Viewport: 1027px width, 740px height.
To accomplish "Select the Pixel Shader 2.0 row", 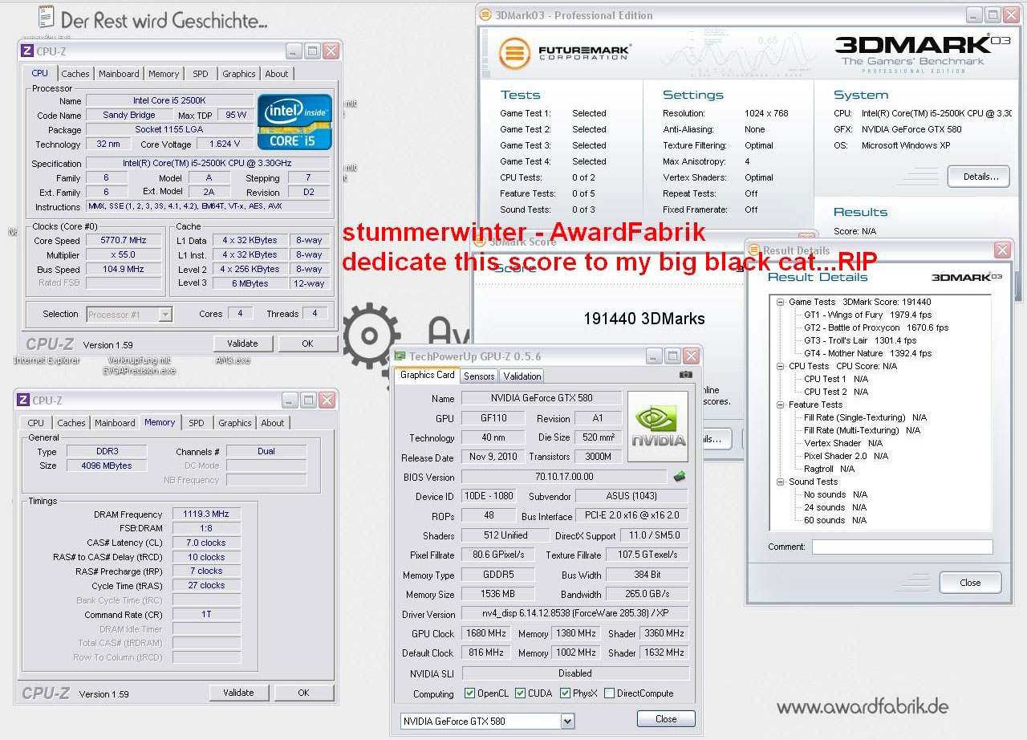I will [846, 456].
